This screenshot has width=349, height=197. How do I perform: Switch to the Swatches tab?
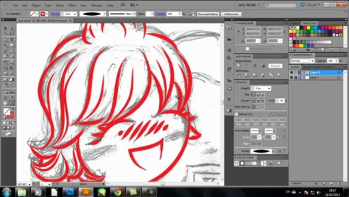(x=309, y=23)
